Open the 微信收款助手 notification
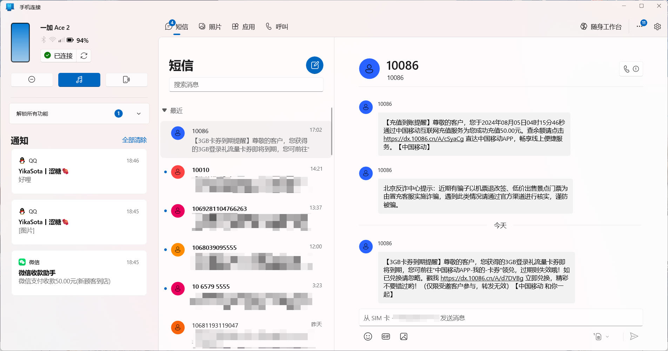 (x=79, y=273)
